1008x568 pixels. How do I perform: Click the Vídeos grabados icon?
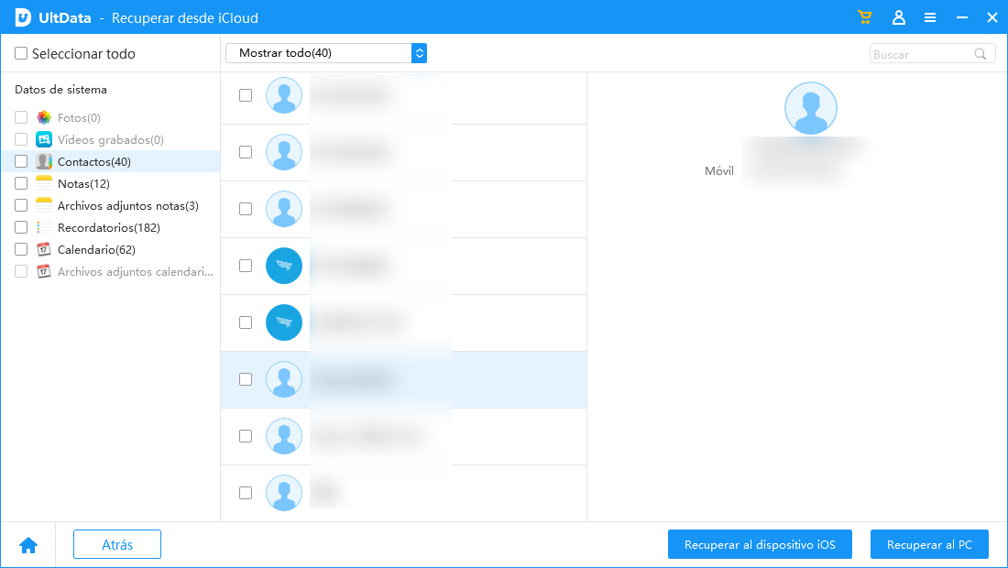coord(44,139)
